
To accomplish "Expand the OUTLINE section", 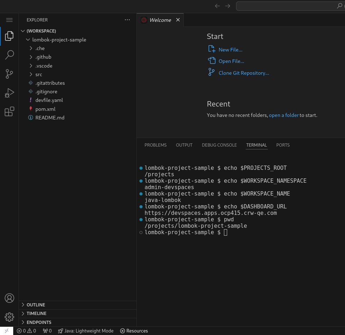I will [x=36, y=305].
